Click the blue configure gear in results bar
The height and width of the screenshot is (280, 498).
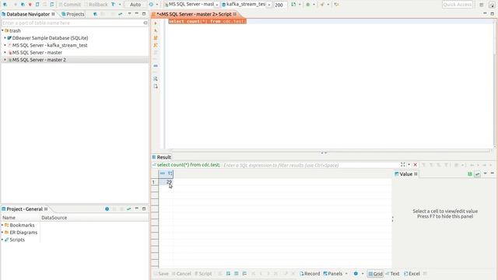[356, 273]
